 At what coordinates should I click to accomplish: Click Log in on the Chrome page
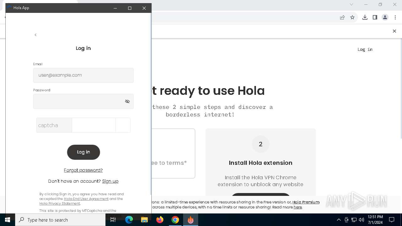point(365,49)
